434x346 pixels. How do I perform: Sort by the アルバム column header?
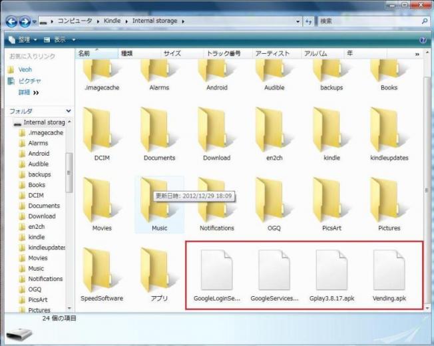pos(322,53)
